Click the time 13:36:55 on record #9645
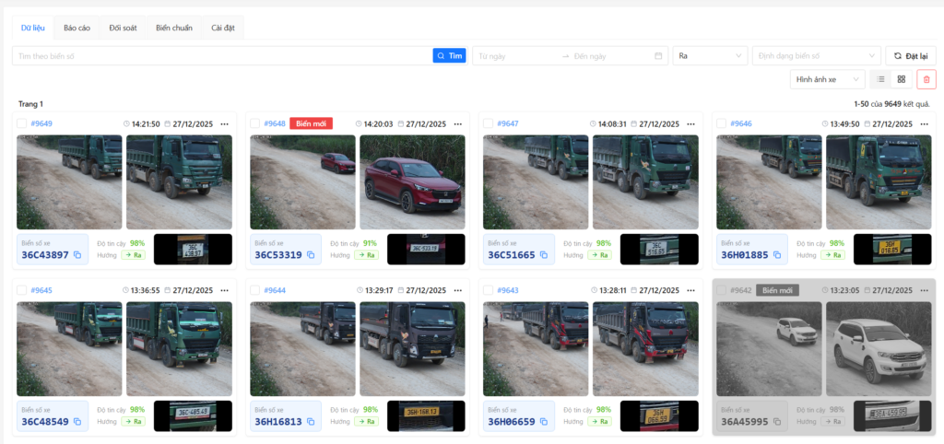The height and width of the screenshot is (444, 944). click(147, 290)
